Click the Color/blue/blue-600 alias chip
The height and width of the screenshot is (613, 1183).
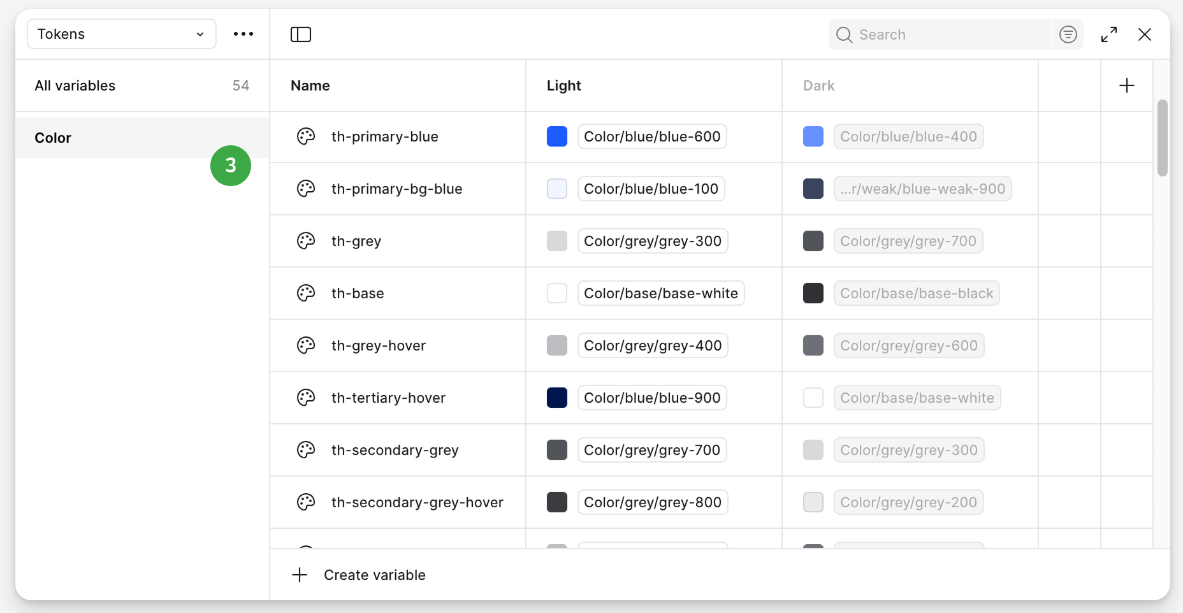651,136
